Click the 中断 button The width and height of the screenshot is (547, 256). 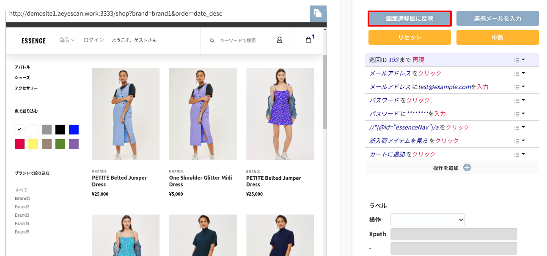click(x=498, y=37)
